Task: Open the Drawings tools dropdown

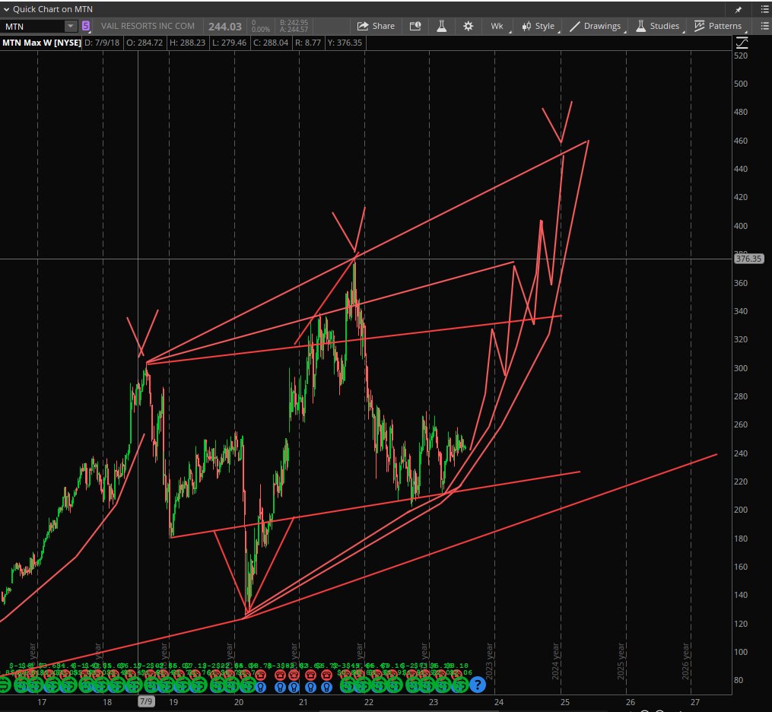Action: click(596, 26)
